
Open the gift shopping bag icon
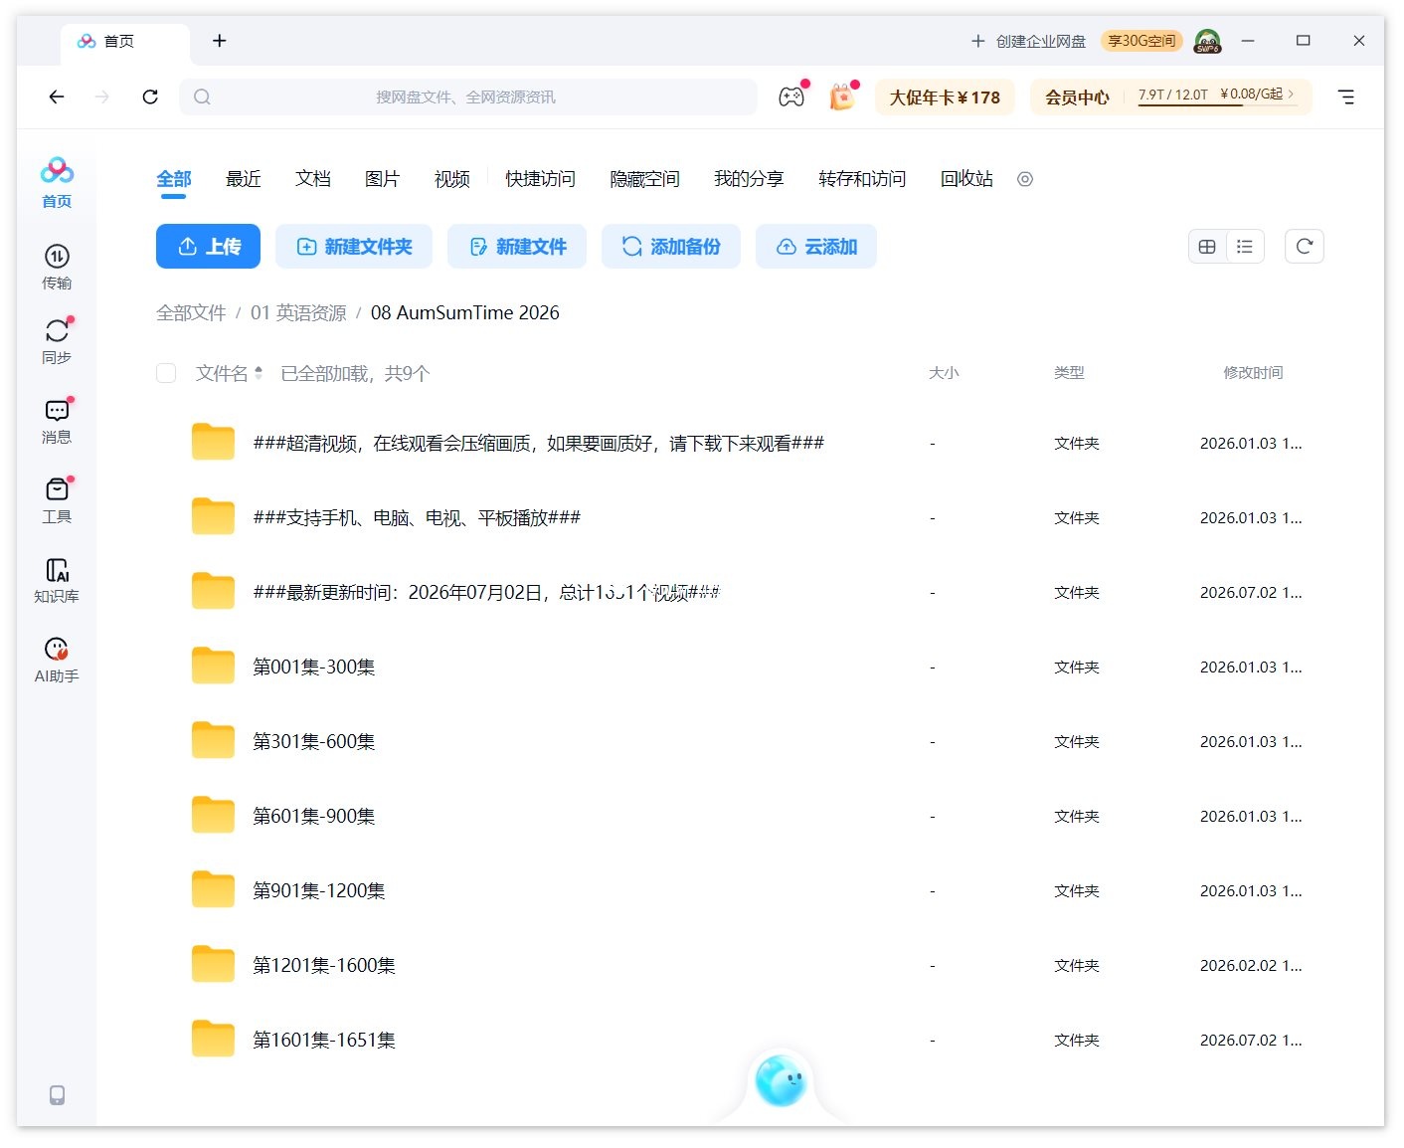842,96
